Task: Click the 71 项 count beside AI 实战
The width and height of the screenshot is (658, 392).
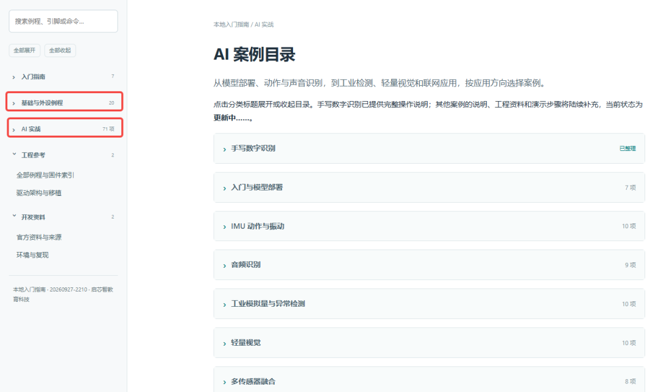Action: point(108,129)
